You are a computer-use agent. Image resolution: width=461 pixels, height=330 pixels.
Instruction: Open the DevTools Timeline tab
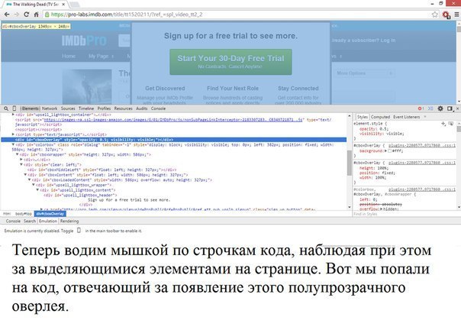tap(86, 108)
